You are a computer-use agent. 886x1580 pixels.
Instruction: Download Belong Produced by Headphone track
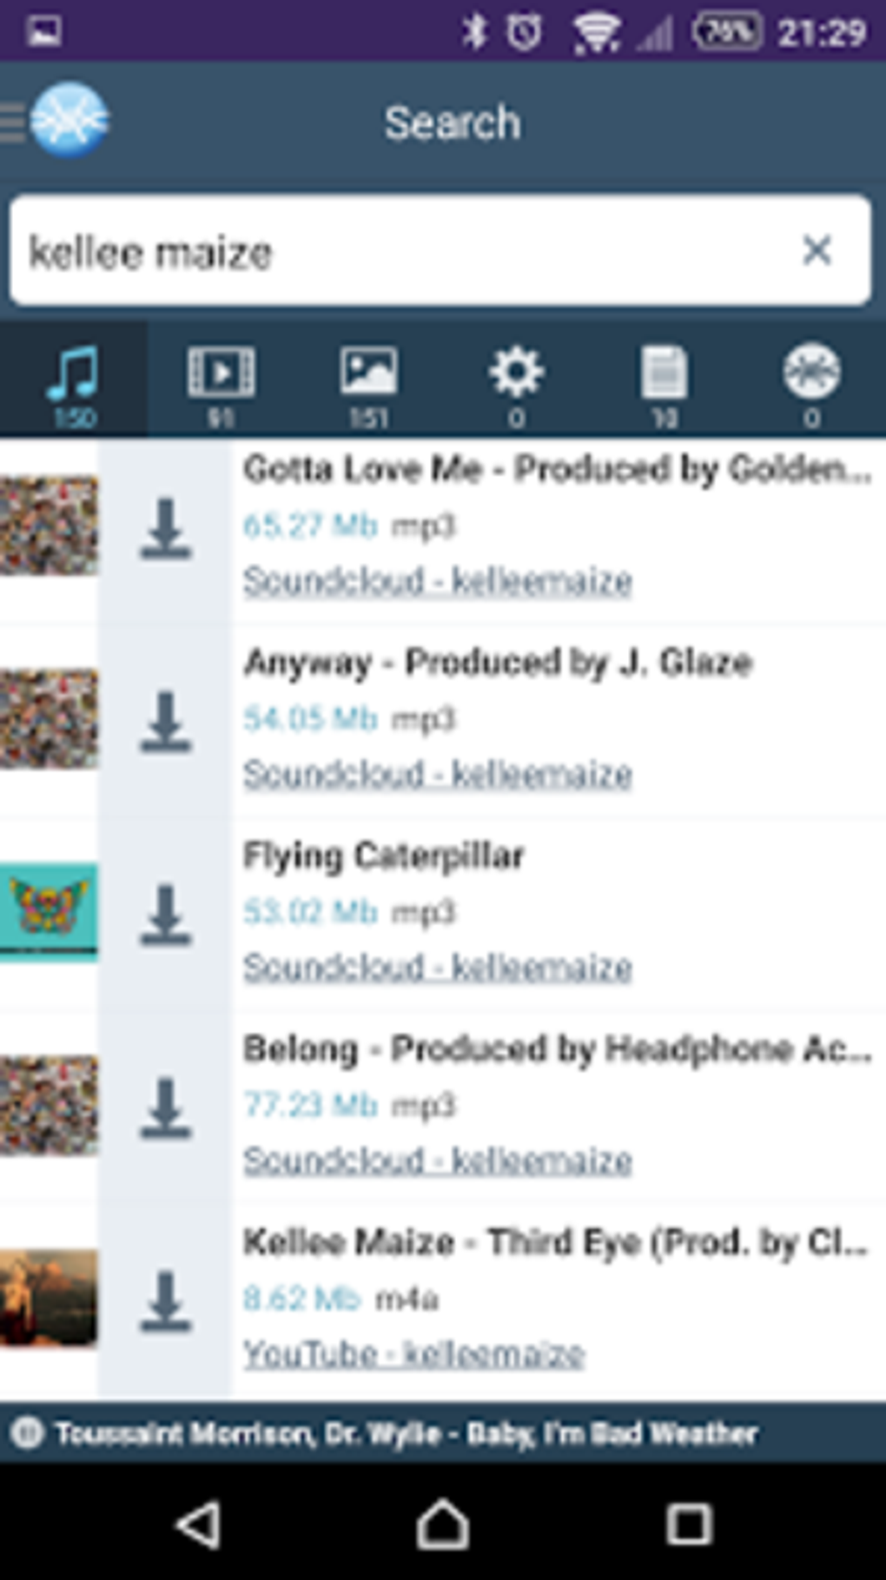pos(165,1107)
